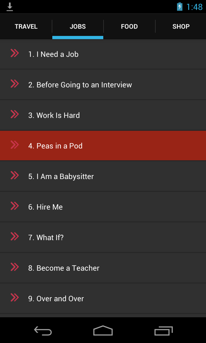Select the JOBS tab
206x343 pixels.
click(78, 27)
